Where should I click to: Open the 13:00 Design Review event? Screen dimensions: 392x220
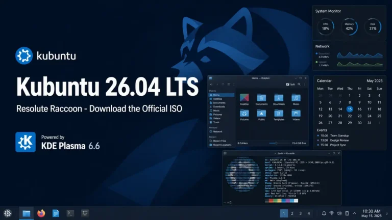(x=333, y=140)
